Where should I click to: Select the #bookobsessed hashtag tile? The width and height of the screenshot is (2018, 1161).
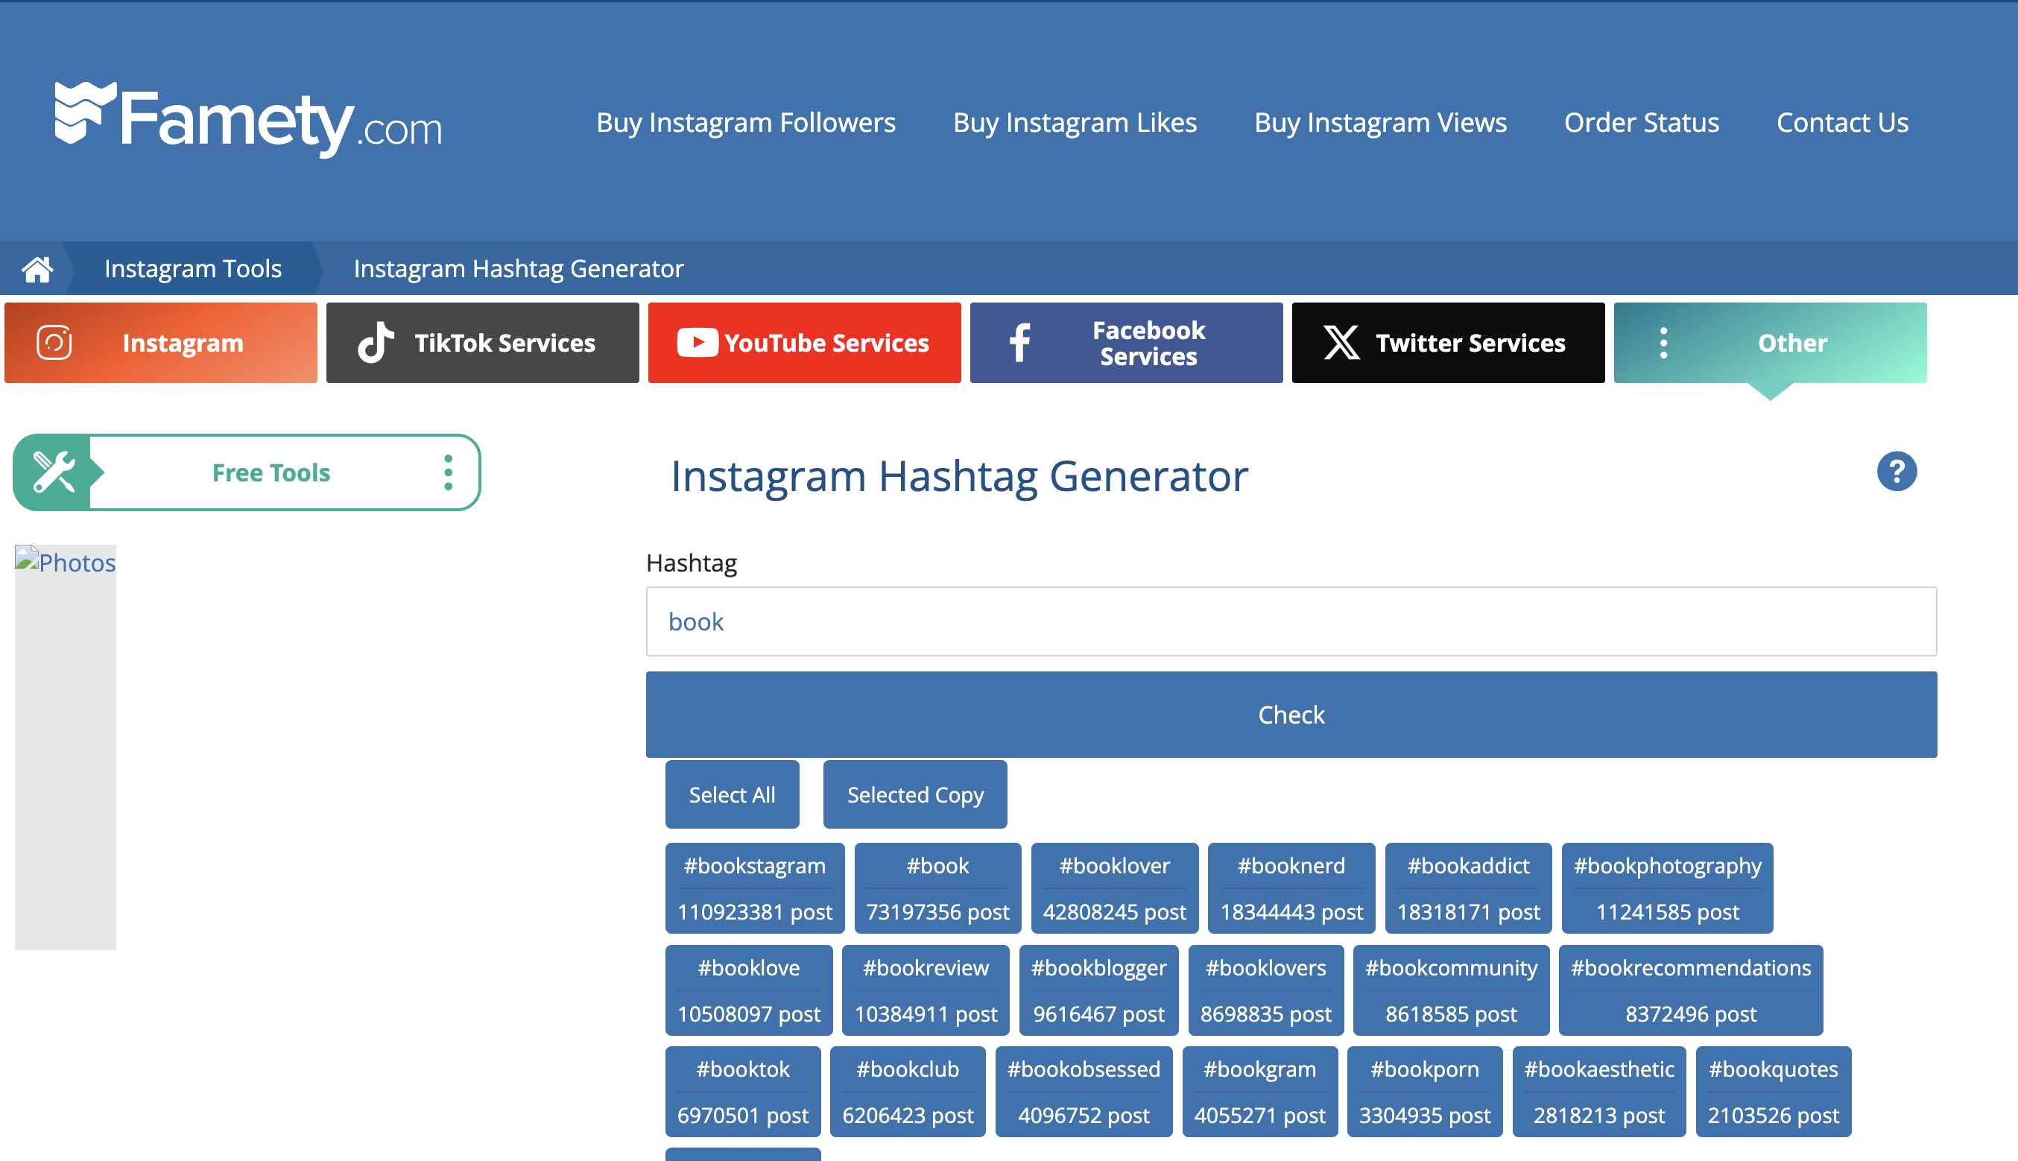pyautogui.click(x=1084, y=1092)
